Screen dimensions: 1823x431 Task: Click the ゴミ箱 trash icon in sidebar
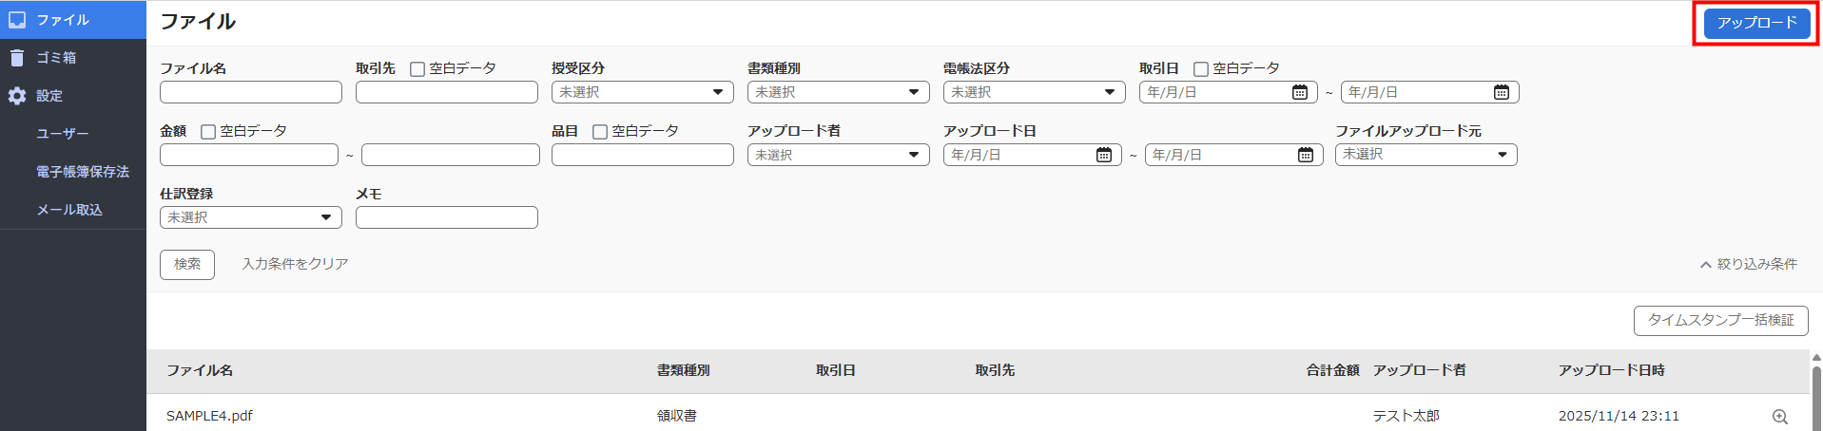click(x=17, y=58)
